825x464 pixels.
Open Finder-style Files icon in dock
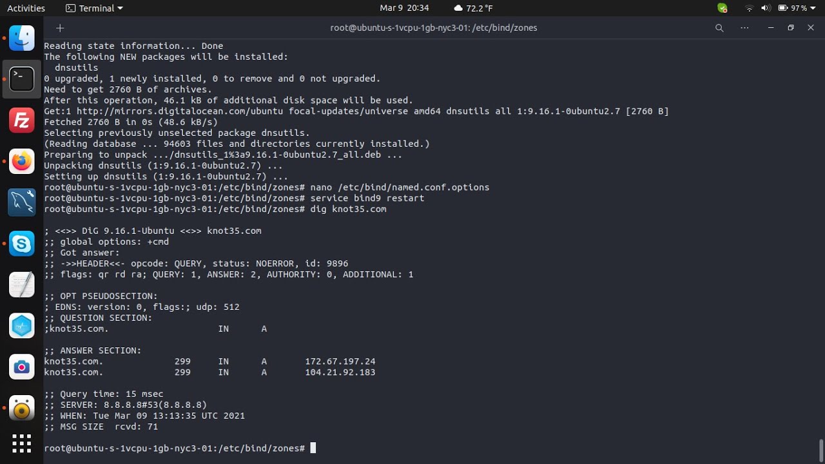click(22, 39)
